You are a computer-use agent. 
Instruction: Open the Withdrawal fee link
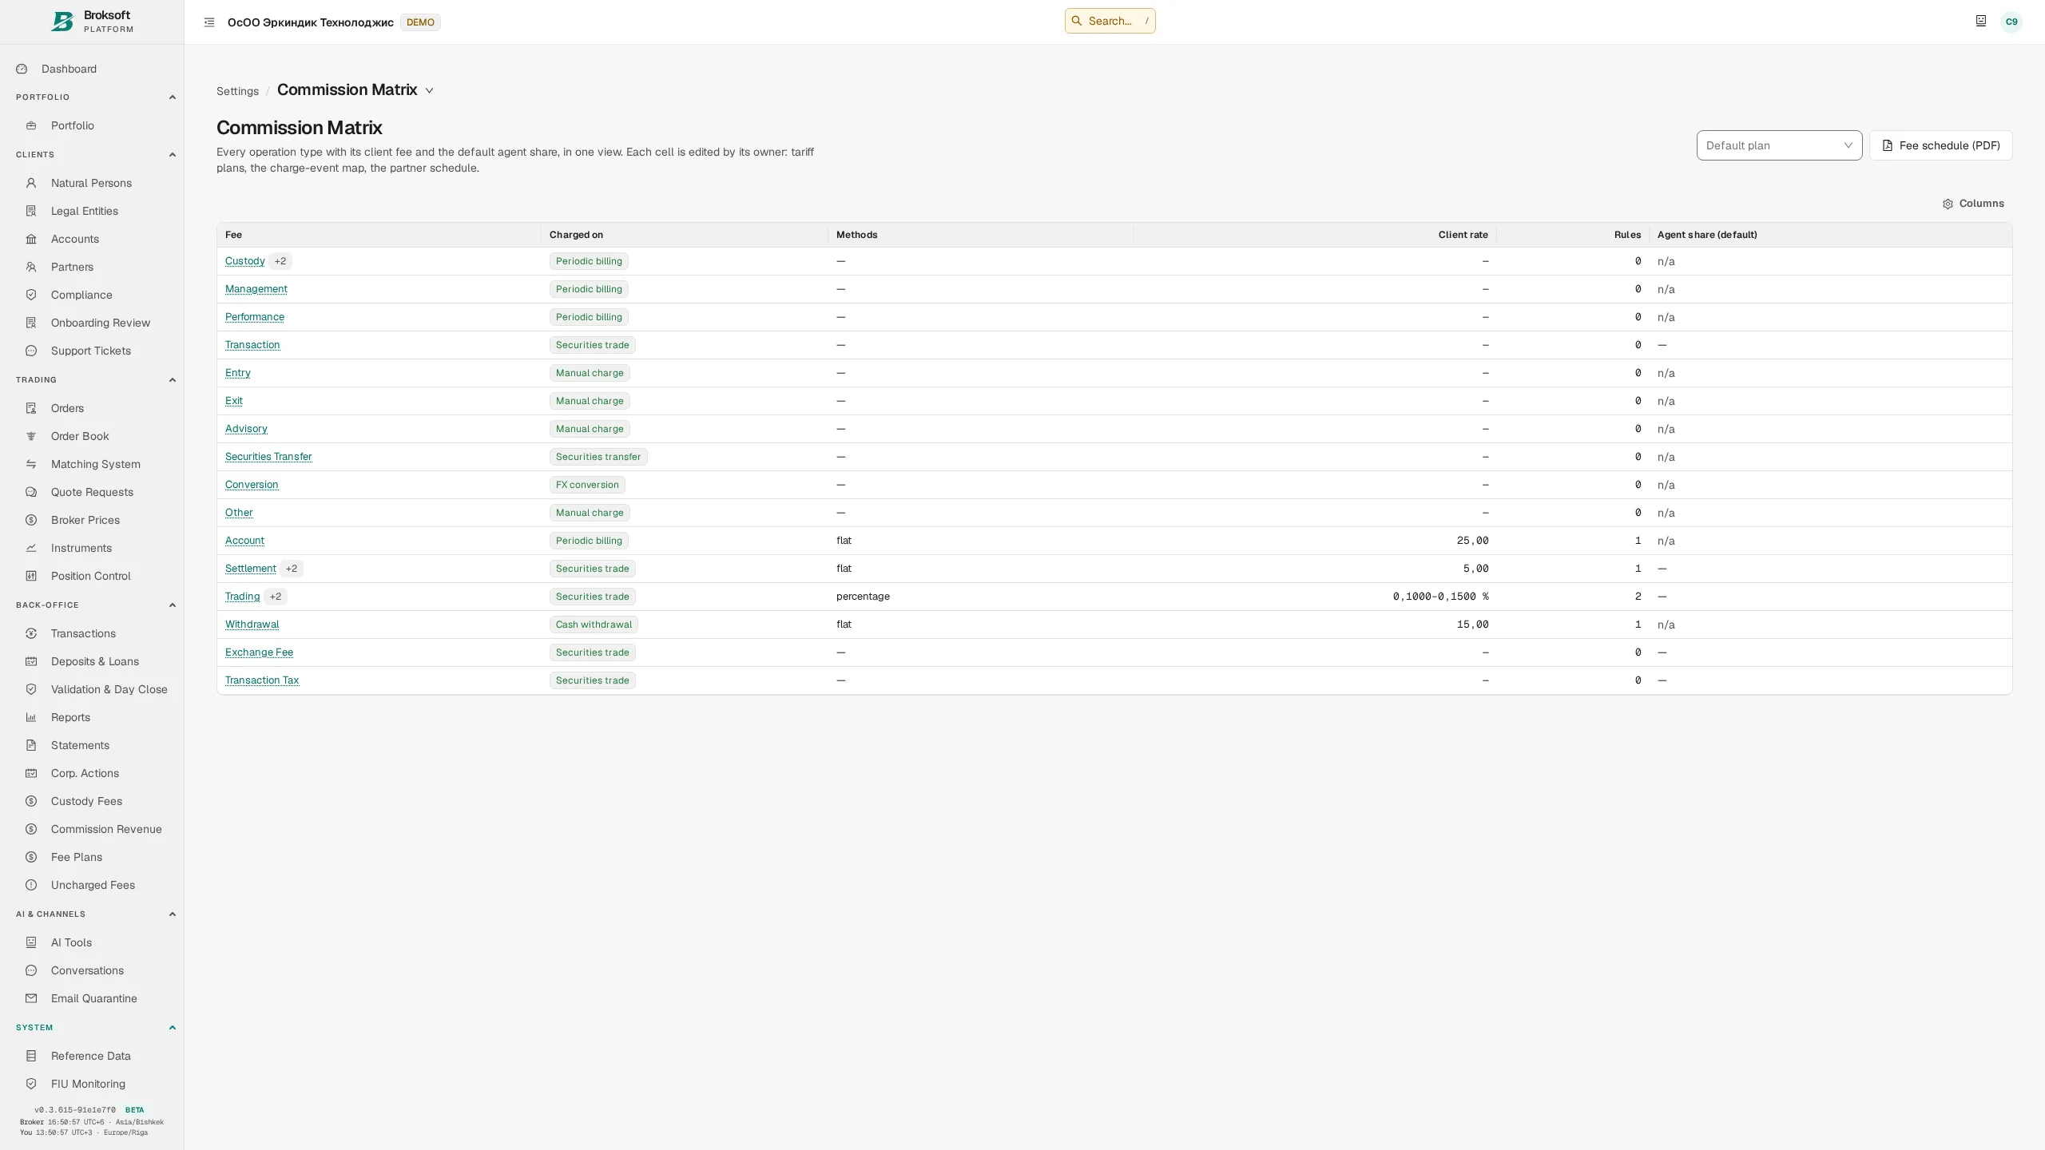point(252,625)
